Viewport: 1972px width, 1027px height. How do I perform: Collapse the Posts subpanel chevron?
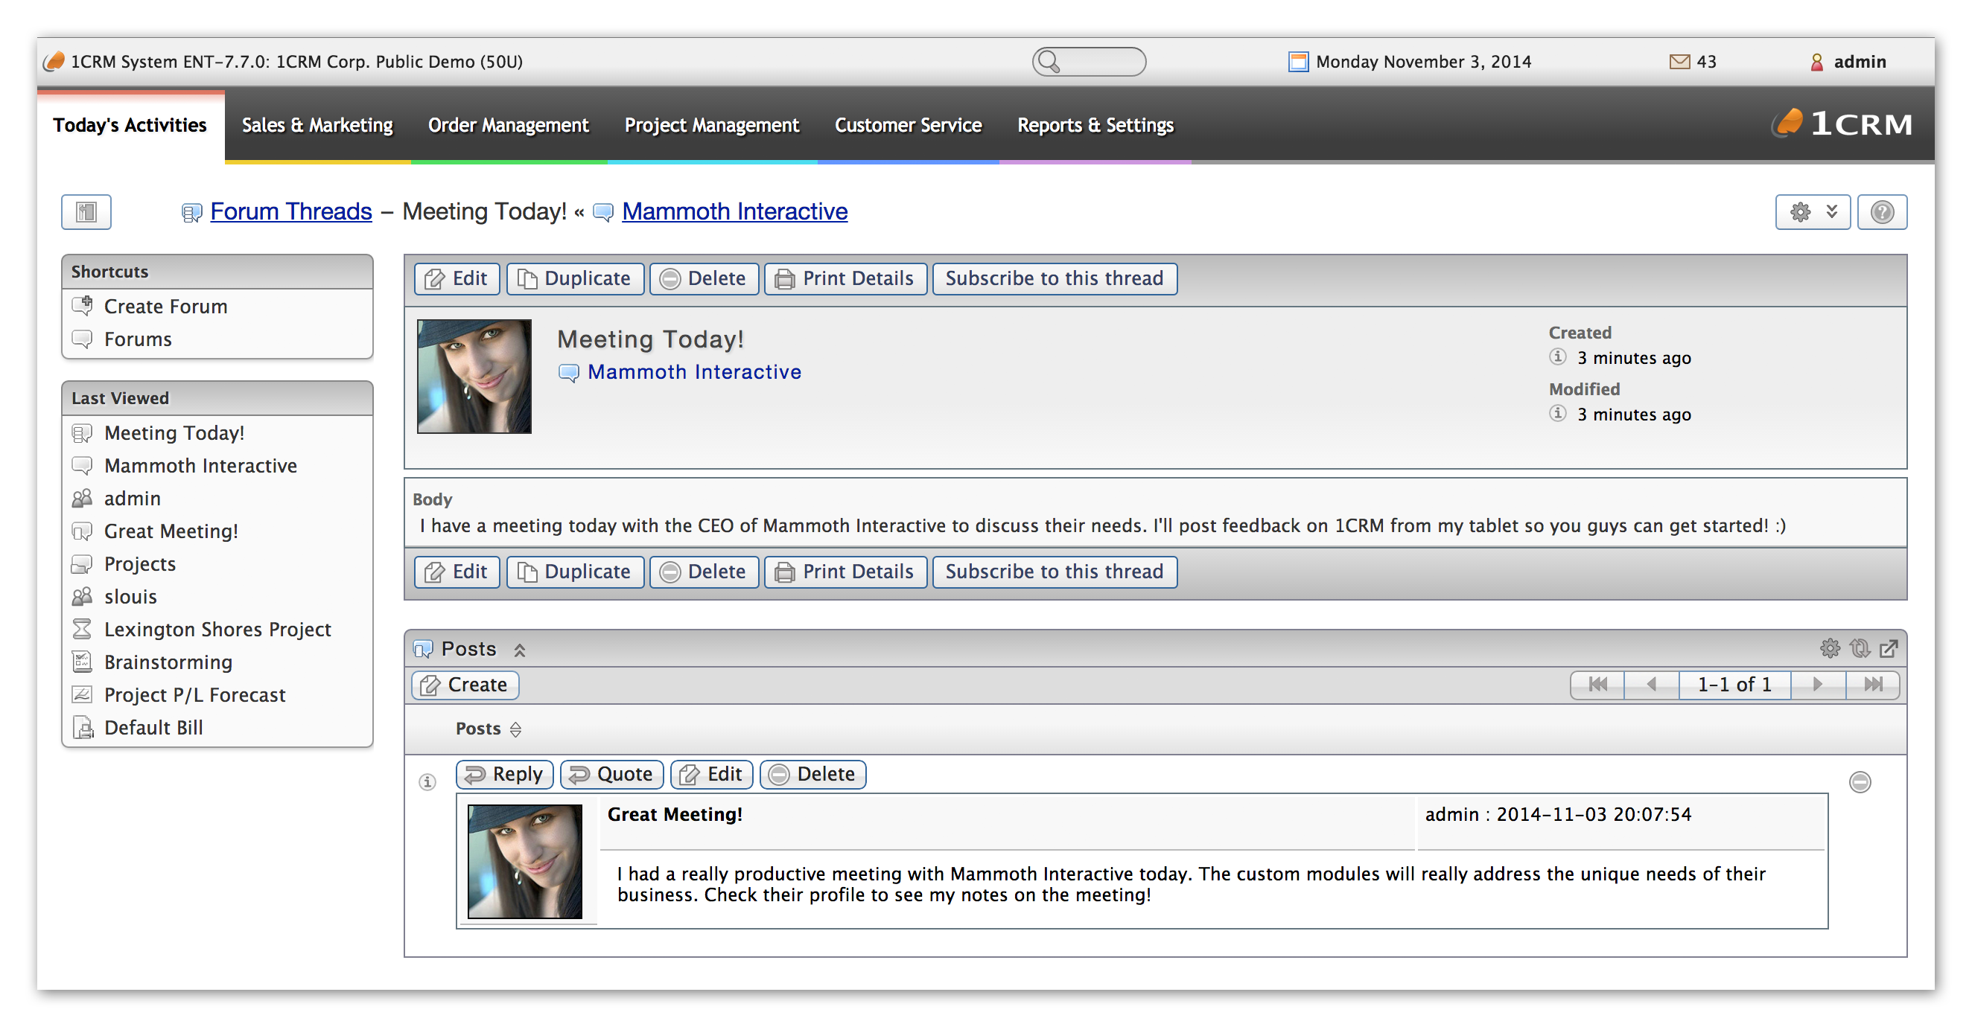pyautogui.click(x=519, y=650)
